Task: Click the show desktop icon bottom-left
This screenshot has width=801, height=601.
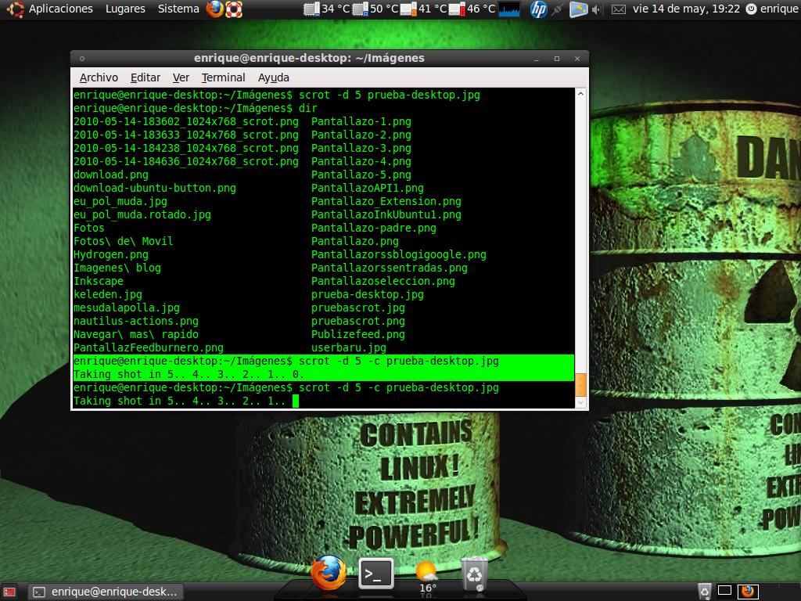Action: [9, 592]
